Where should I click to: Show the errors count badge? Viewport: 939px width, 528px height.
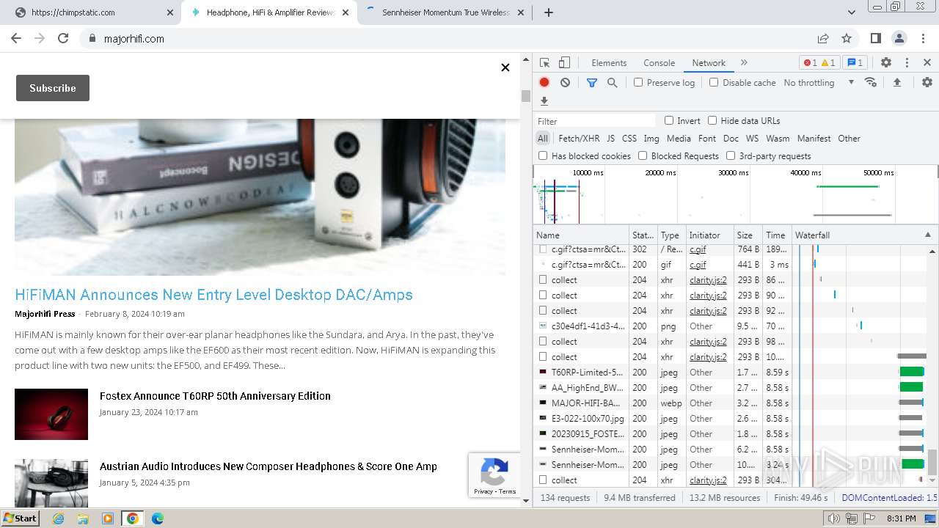(x=810, y=63)
